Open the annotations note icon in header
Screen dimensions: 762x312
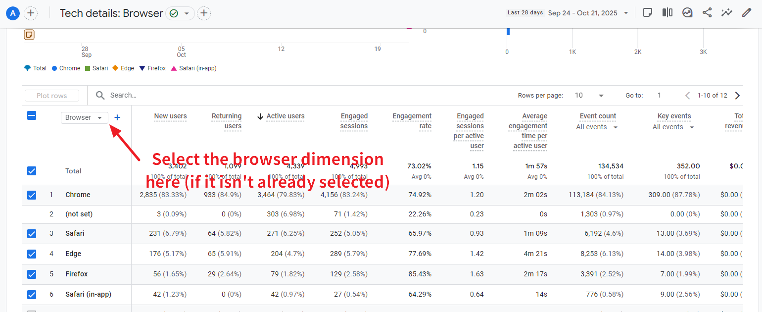(x=647, y=13)
